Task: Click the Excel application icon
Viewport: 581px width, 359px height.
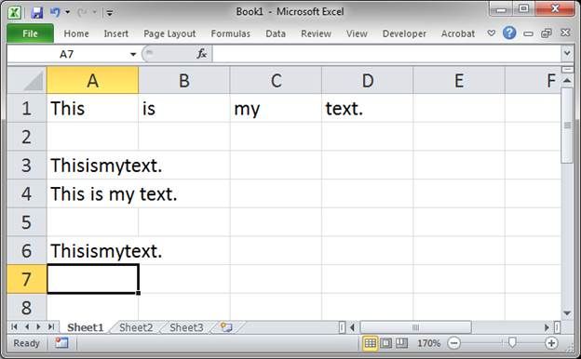Action: tap(15, 13)
